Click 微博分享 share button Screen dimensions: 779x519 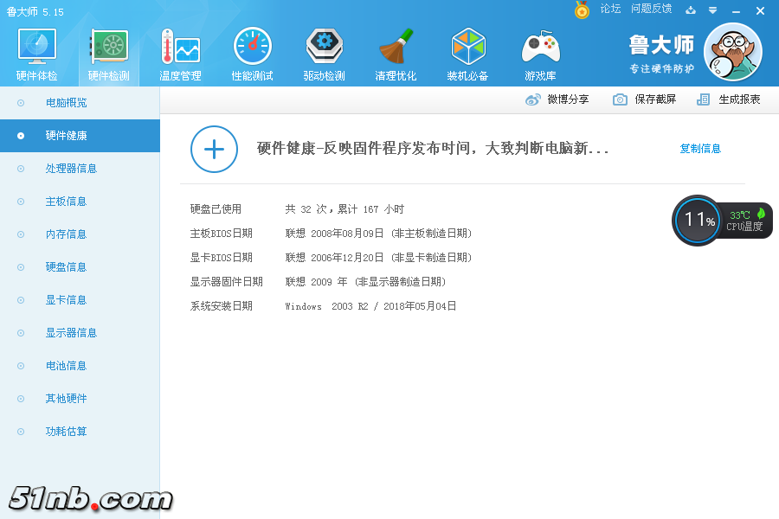pos(558,99)
